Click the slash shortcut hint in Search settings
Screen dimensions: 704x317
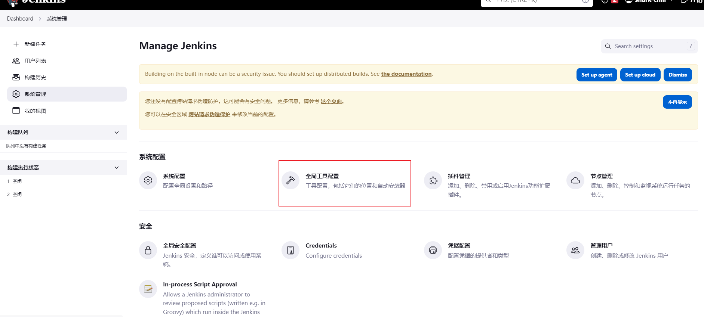pos(691,46)
